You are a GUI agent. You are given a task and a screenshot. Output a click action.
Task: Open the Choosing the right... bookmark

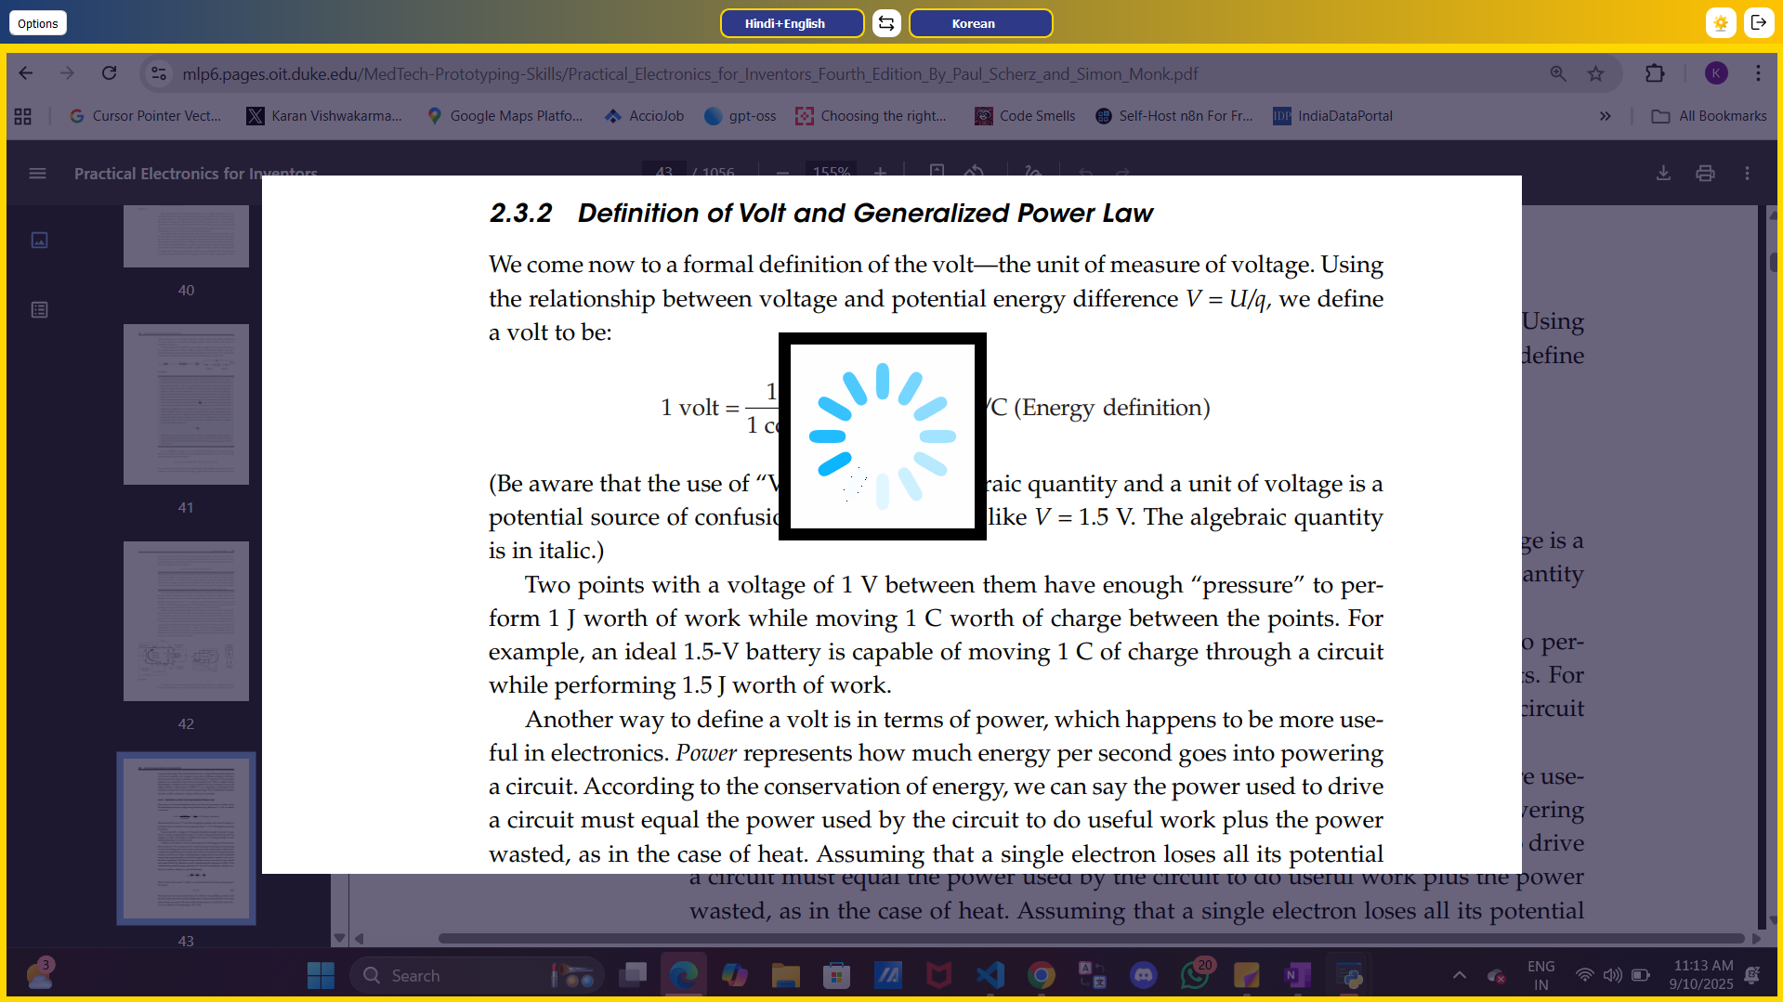(871, 116)
